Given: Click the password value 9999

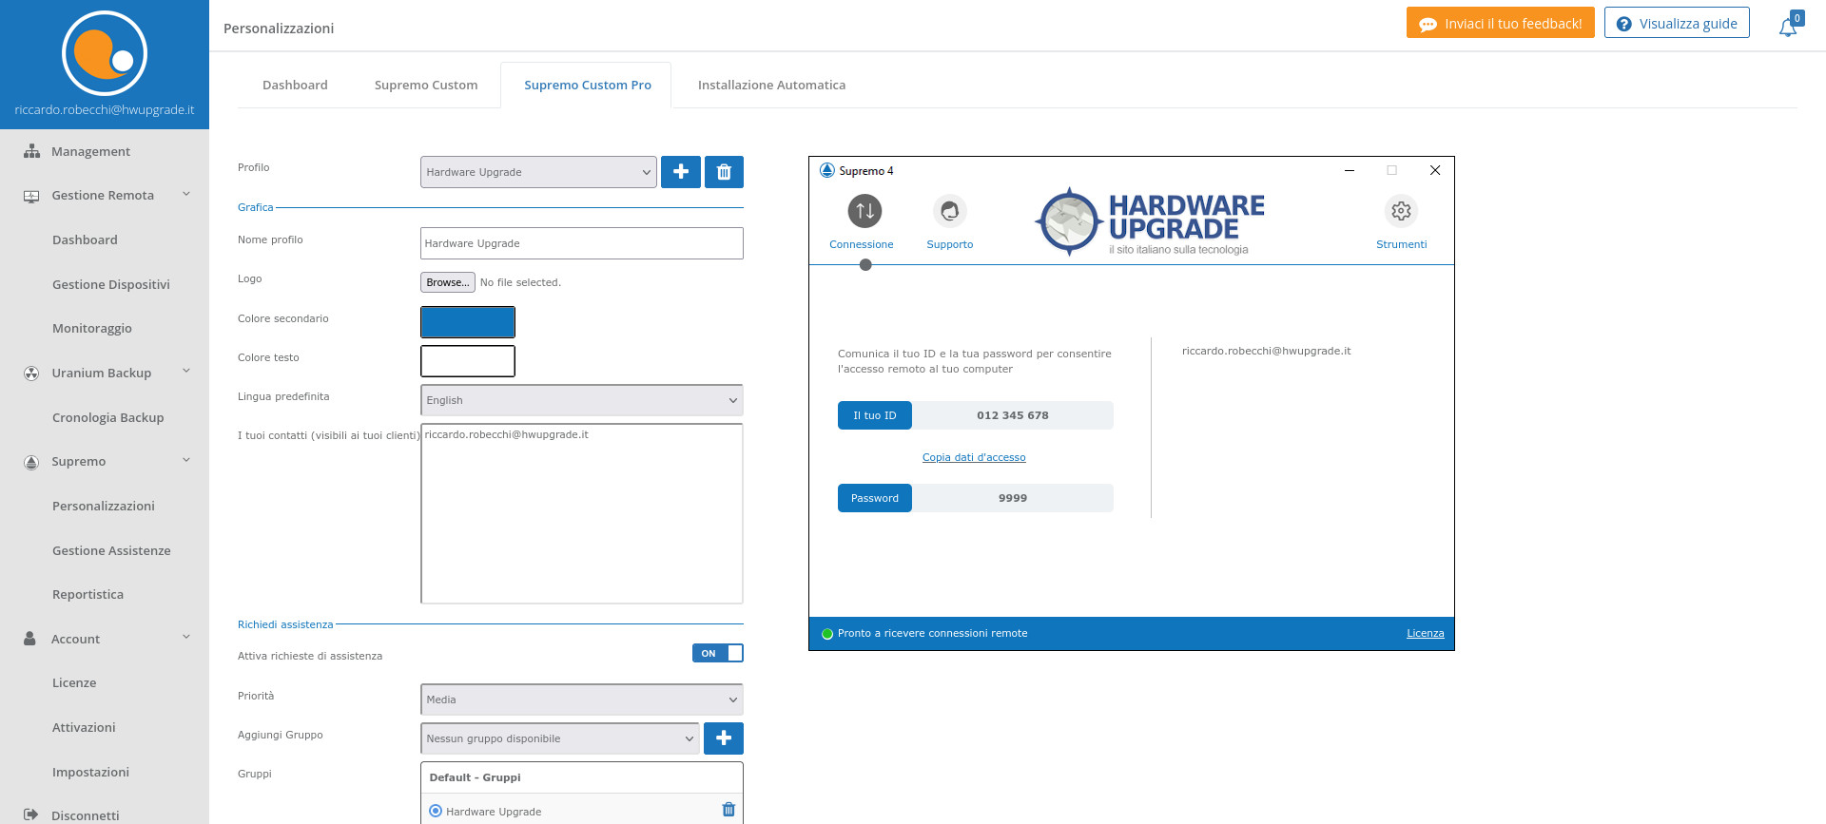Looking at the screenshot, I should pyautogui.click(x=1013, y=498).
